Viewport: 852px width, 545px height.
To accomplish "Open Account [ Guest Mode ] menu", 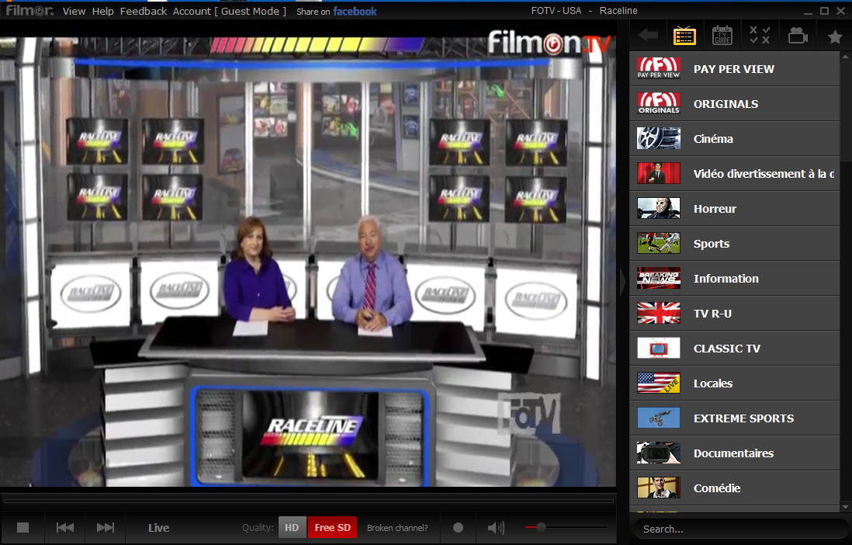I will pos(230,11).
